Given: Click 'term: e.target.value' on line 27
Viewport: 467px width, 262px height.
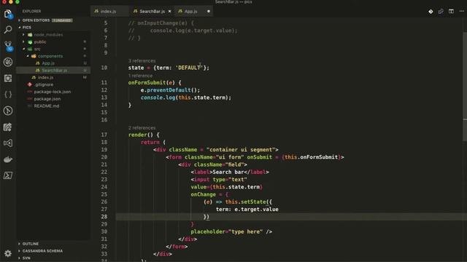Looking at the screenshot, I should [x=247, y=210].
